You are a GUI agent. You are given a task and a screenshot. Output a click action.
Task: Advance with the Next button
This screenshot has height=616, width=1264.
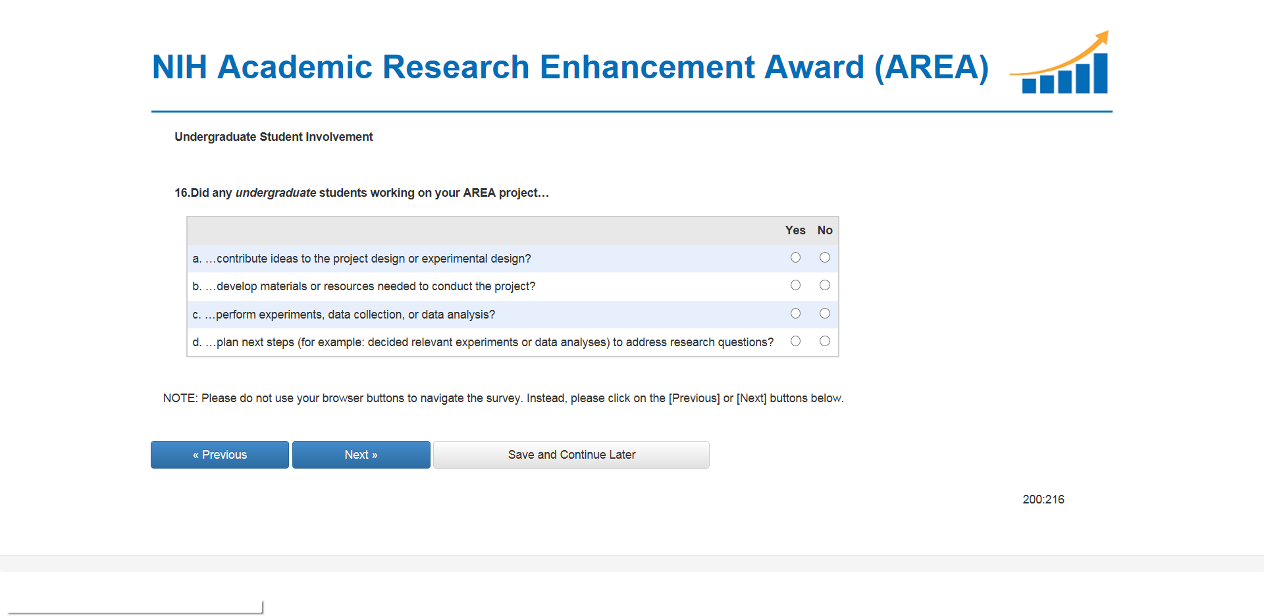point(361,455)
